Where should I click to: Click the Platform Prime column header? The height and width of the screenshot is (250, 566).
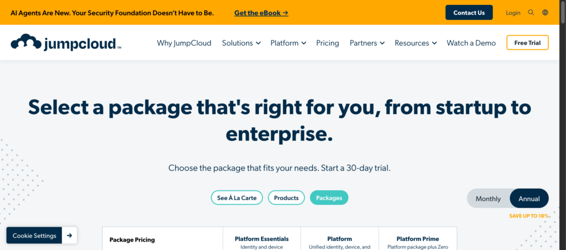coord(418,239)
